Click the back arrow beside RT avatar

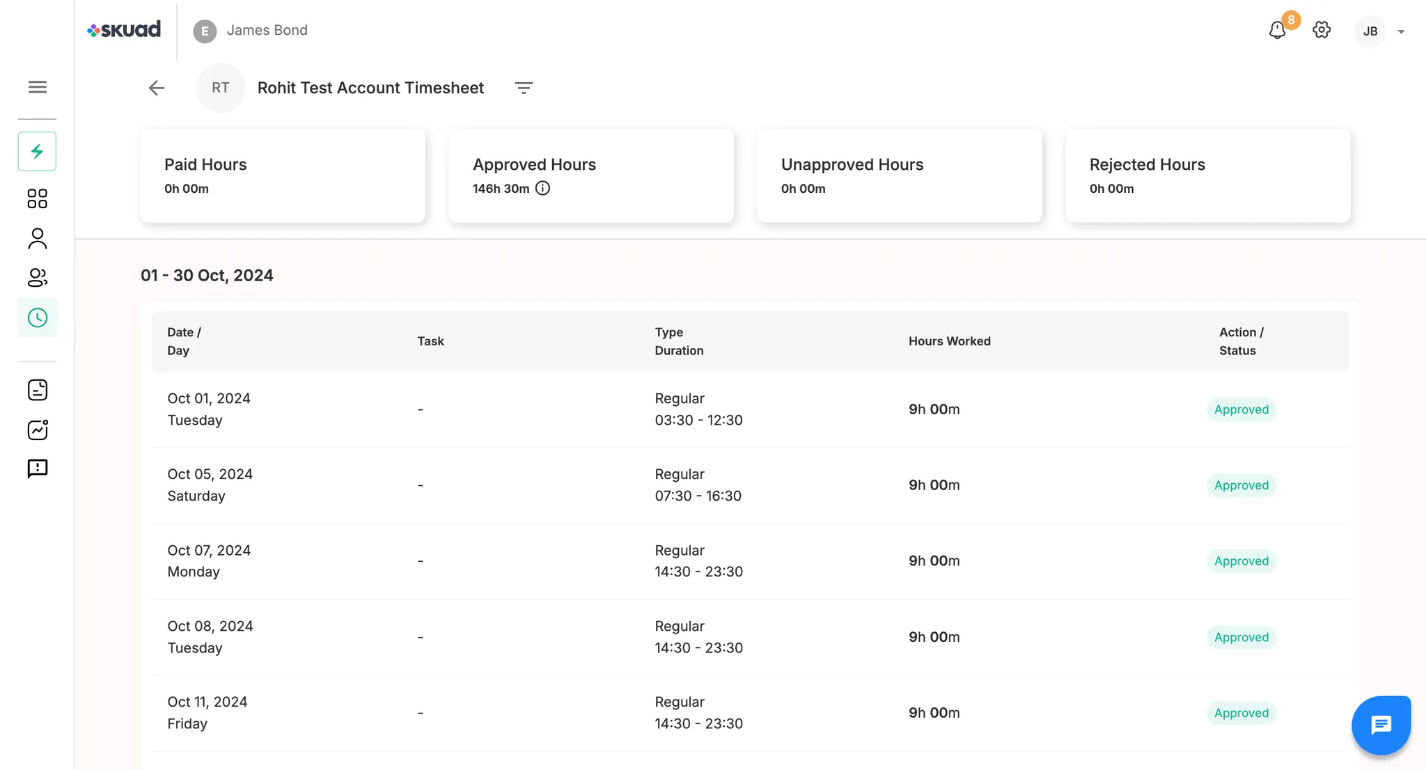click(157, 88)
